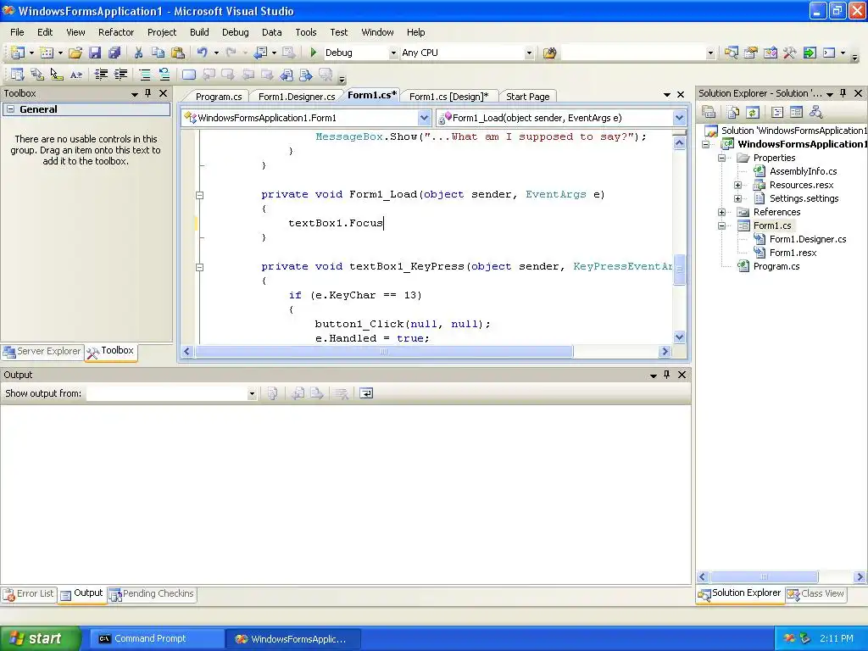
Task: Open the Tools menu
Action: [305, 32]
